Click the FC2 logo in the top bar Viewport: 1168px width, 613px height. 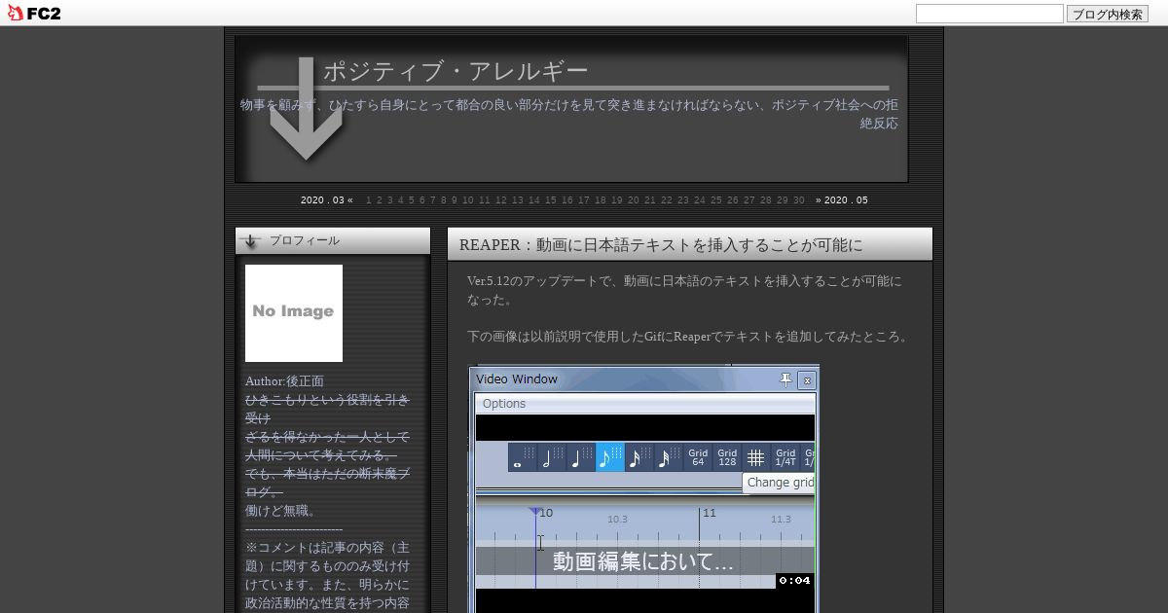(33, 14)
